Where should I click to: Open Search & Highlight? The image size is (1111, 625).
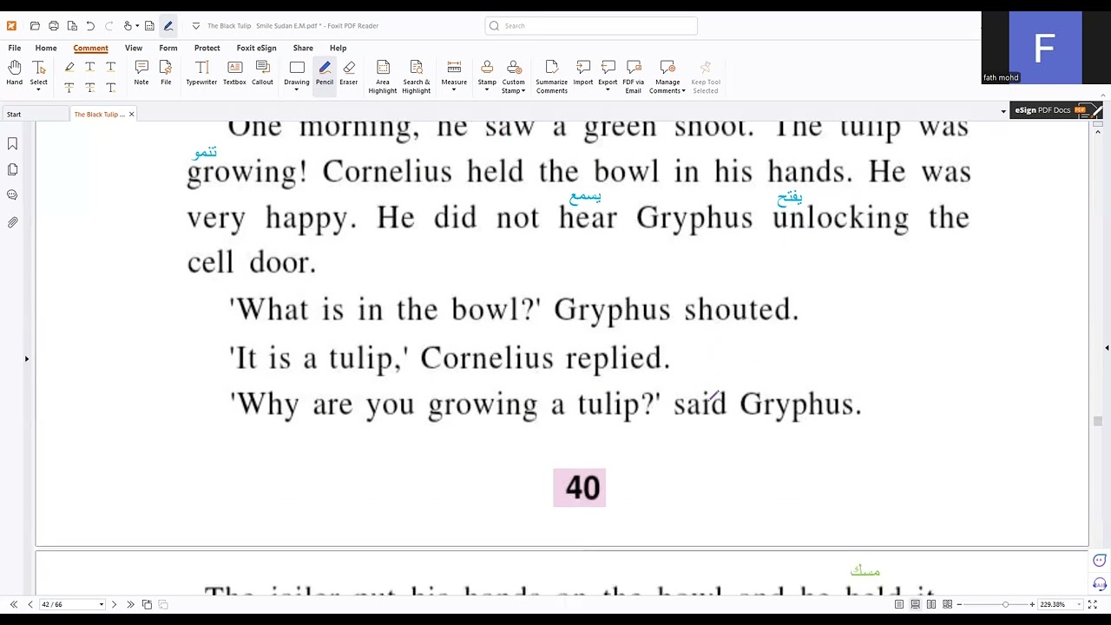(417, 77)
